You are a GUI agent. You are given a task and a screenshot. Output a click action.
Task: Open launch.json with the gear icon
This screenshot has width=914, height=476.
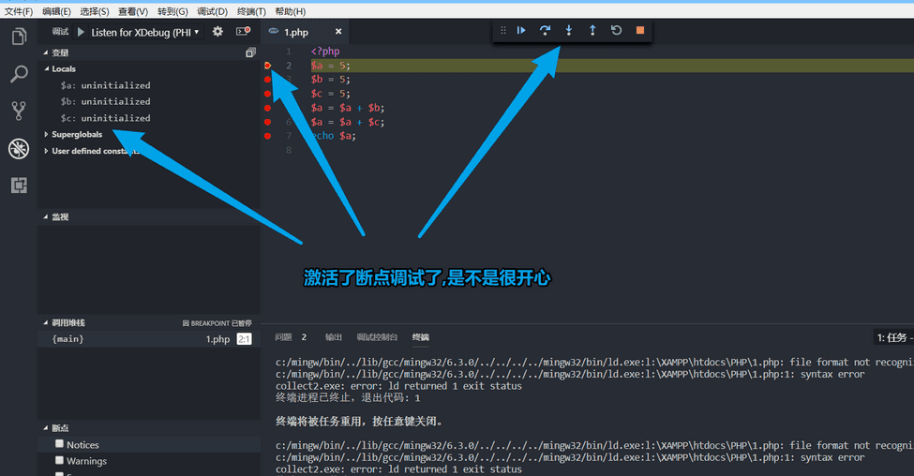click(217, 31)
